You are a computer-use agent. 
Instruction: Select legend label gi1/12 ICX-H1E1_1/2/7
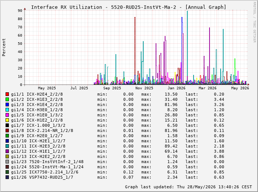38,152
